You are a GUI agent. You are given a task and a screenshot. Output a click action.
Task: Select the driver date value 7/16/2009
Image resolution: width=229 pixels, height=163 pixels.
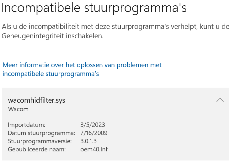(x=94, y=133)
